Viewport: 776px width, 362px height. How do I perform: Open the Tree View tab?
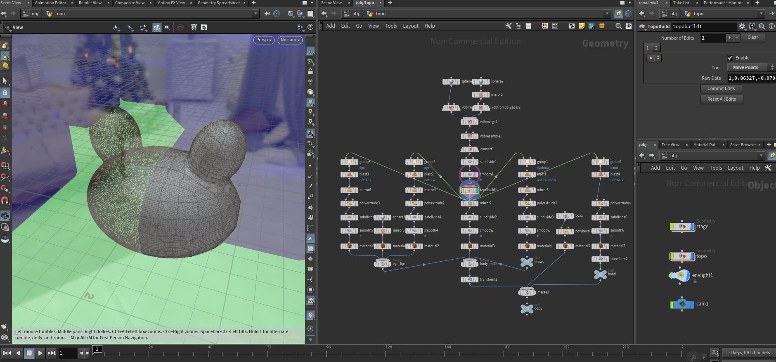click(670, 145)
